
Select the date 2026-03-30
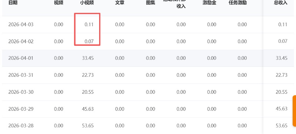click(x=21, y=92)
